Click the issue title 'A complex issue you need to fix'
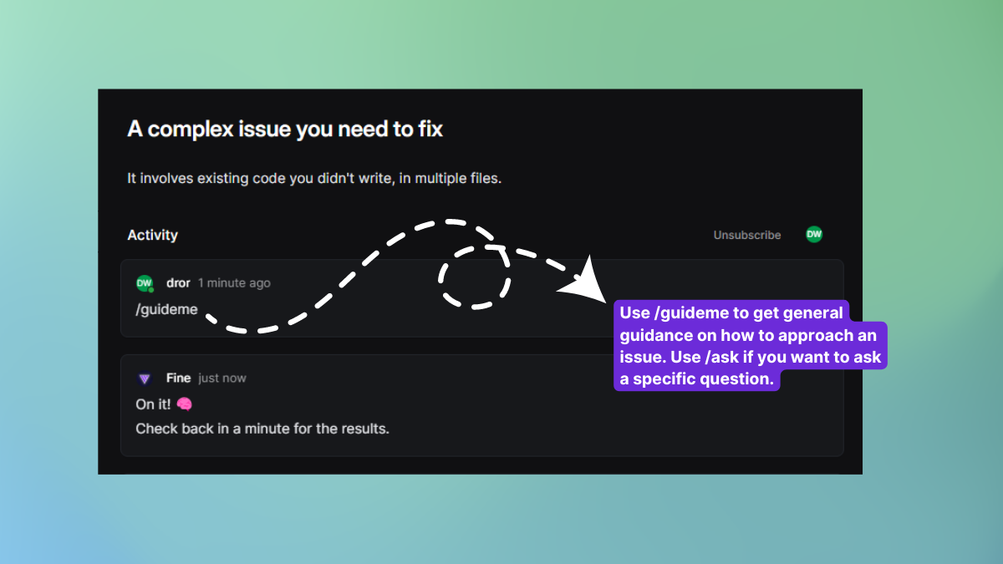The width and height of the screenshot is (1003, 564). [285, 130]
